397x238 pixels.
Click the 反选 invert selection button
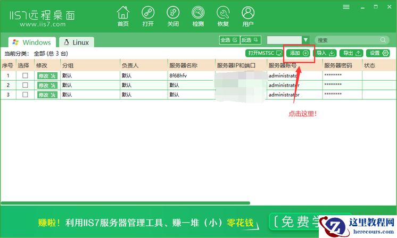click(x=250, y=40)
